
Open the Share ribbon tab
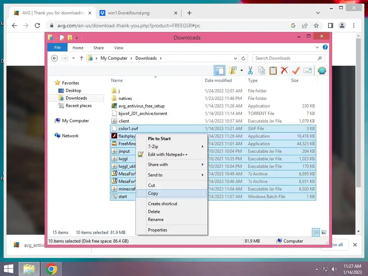[x=98, y=48]
